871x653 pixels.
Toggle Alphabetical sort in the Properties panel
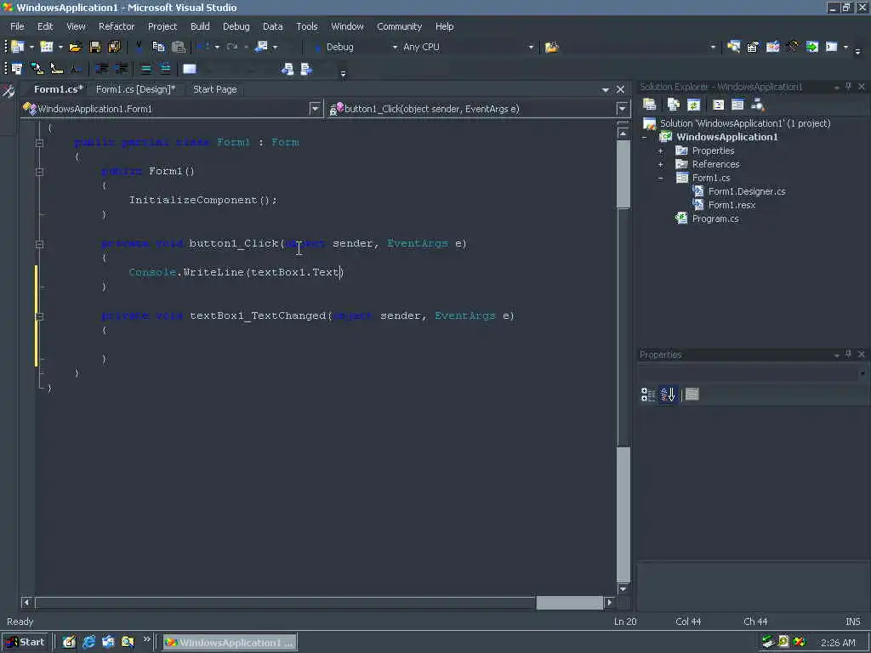[x=668, y=395]
